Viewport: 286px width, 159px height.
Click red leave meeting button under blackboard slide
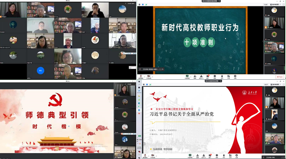(280, 77)
